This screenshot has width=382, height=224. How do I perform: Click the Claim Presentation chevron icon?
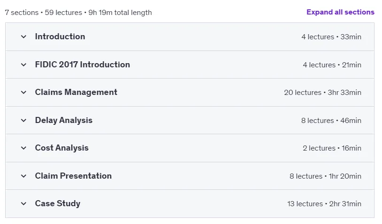(23, 176)
